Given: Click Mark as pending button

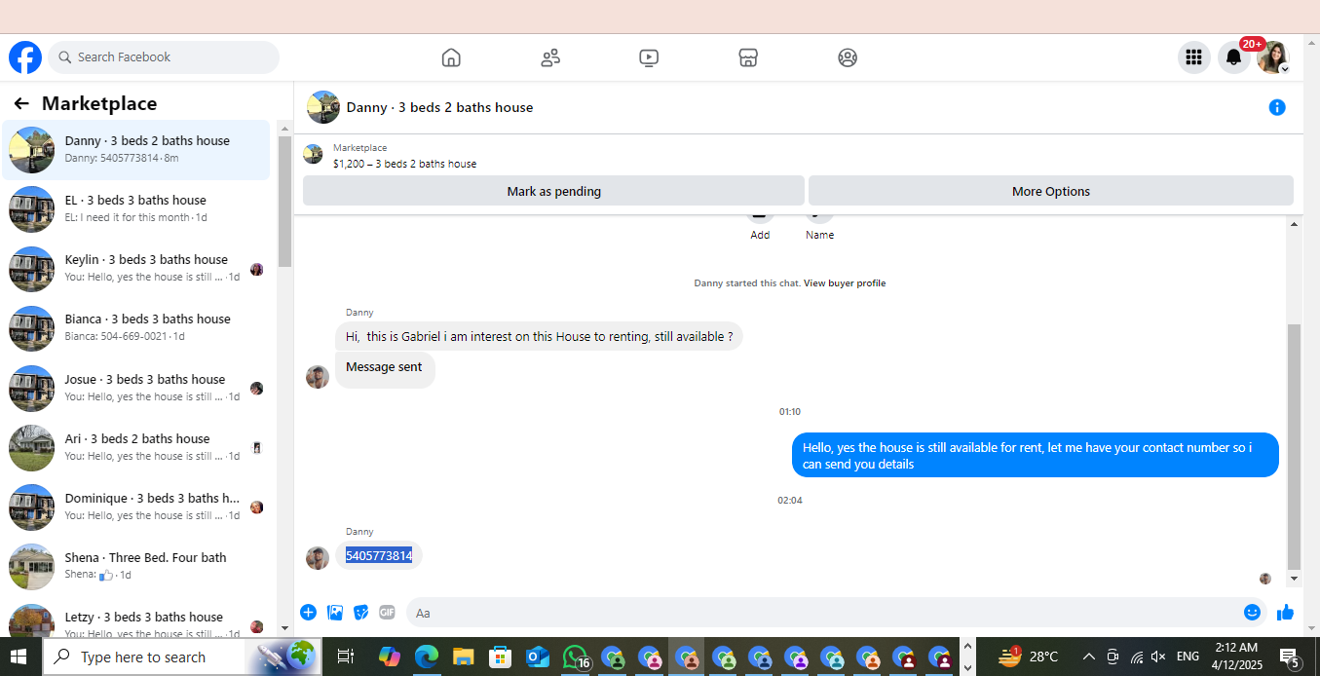Looking at the screenshot, I should pos(553,191).
